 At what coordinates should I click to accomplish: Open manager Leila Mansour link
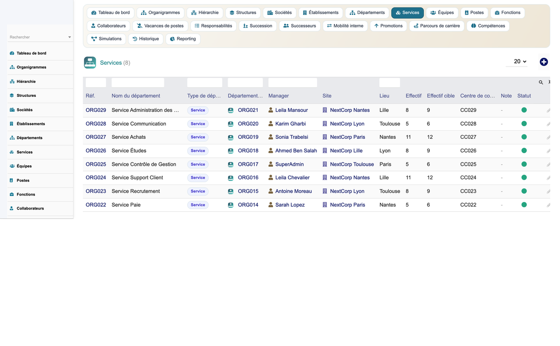[x=292, y=110]
